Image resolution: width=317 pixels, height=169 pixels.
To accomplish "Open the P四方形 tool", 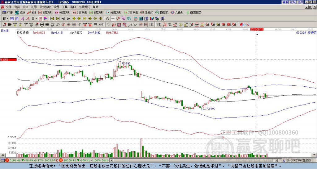I will [x=46, y=12].
